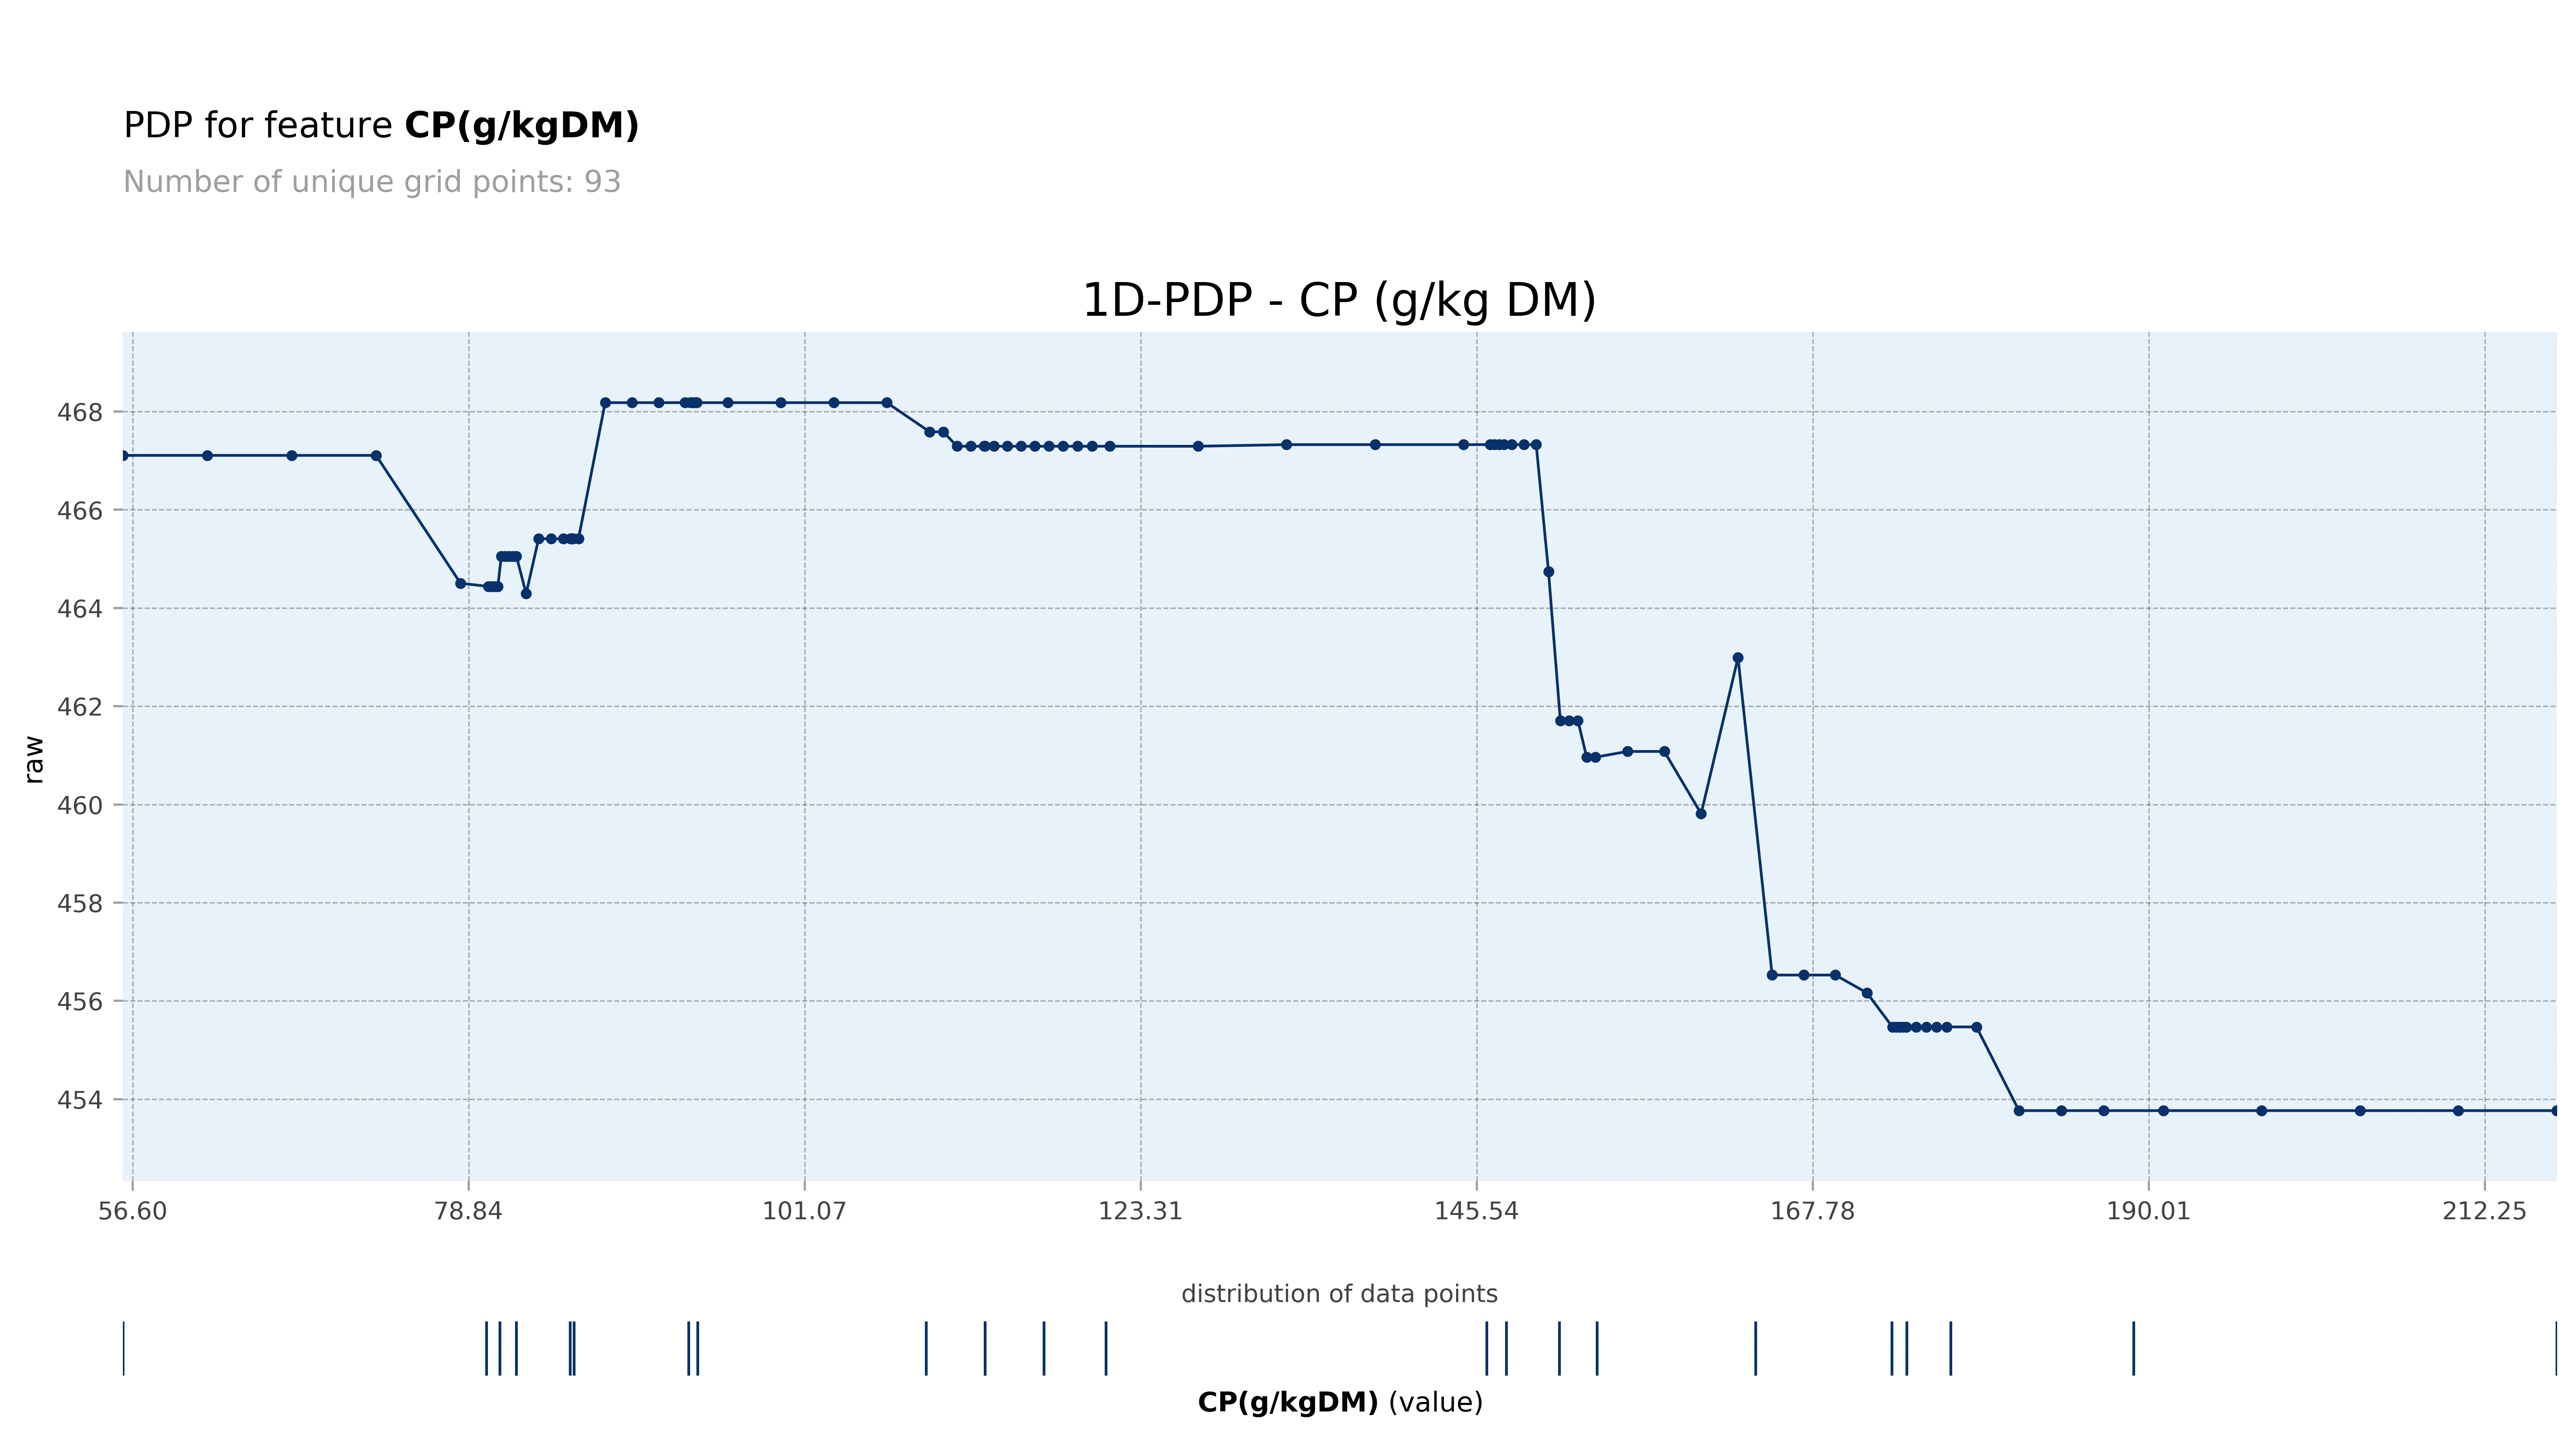Click the 468 y-axis tick label
Screen dimensions: 2576x1437
click(80, 412)
